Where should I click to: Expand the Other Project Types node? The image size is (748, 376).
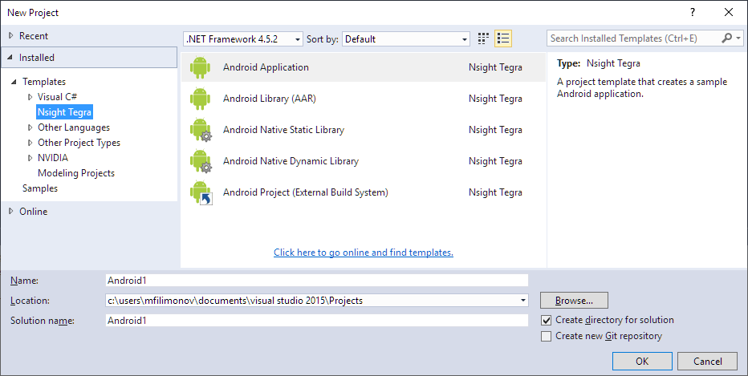coord(30,143)
